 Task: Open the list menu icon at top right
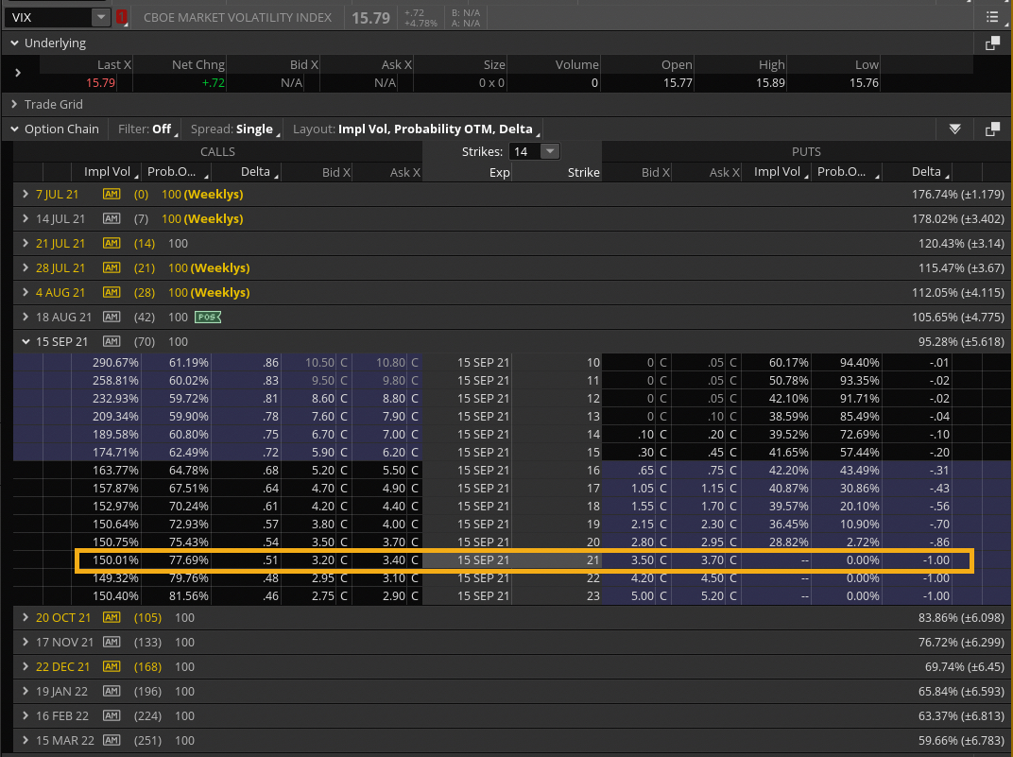(x=991, y=17)
